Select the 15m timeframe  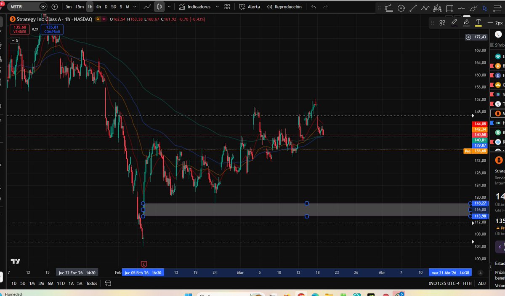click(80, 7)
